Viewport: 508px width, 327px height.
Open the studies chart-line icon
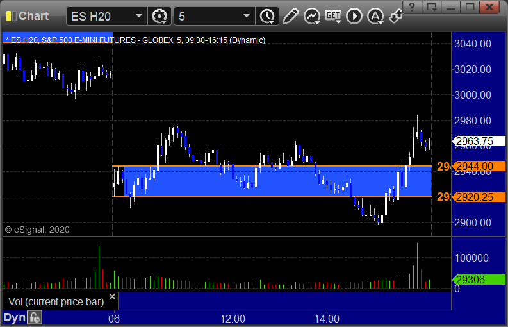[312, 16]
